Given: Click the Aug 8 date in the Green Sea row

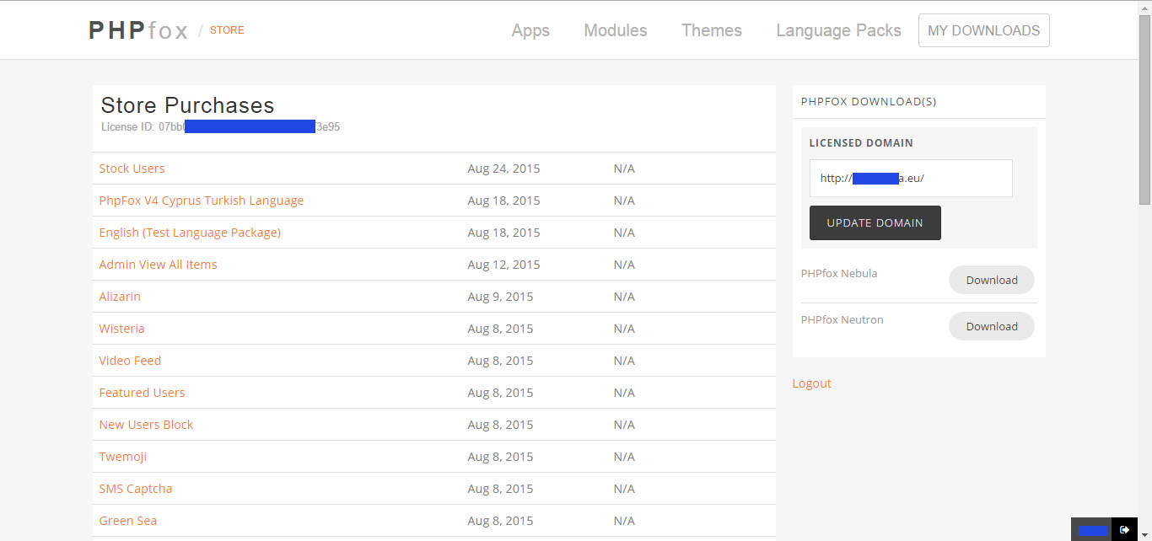Looking at the screenshot, I should point(500,521).
